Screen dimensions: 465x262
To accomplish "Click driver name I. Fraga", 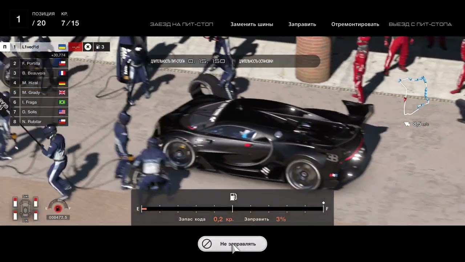I will click(29, 102).
